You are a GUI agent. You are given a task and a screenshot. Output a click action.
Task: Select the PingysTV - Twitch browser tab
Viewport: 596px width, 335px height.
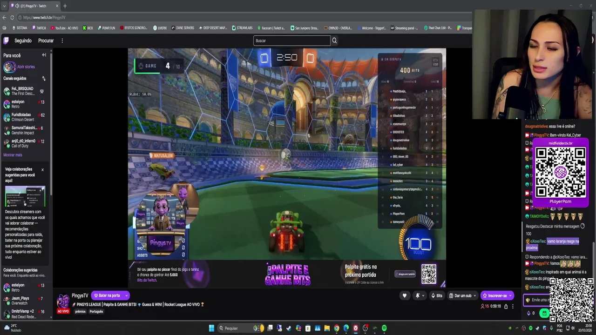pyautogui.click(x=35, y=6)
